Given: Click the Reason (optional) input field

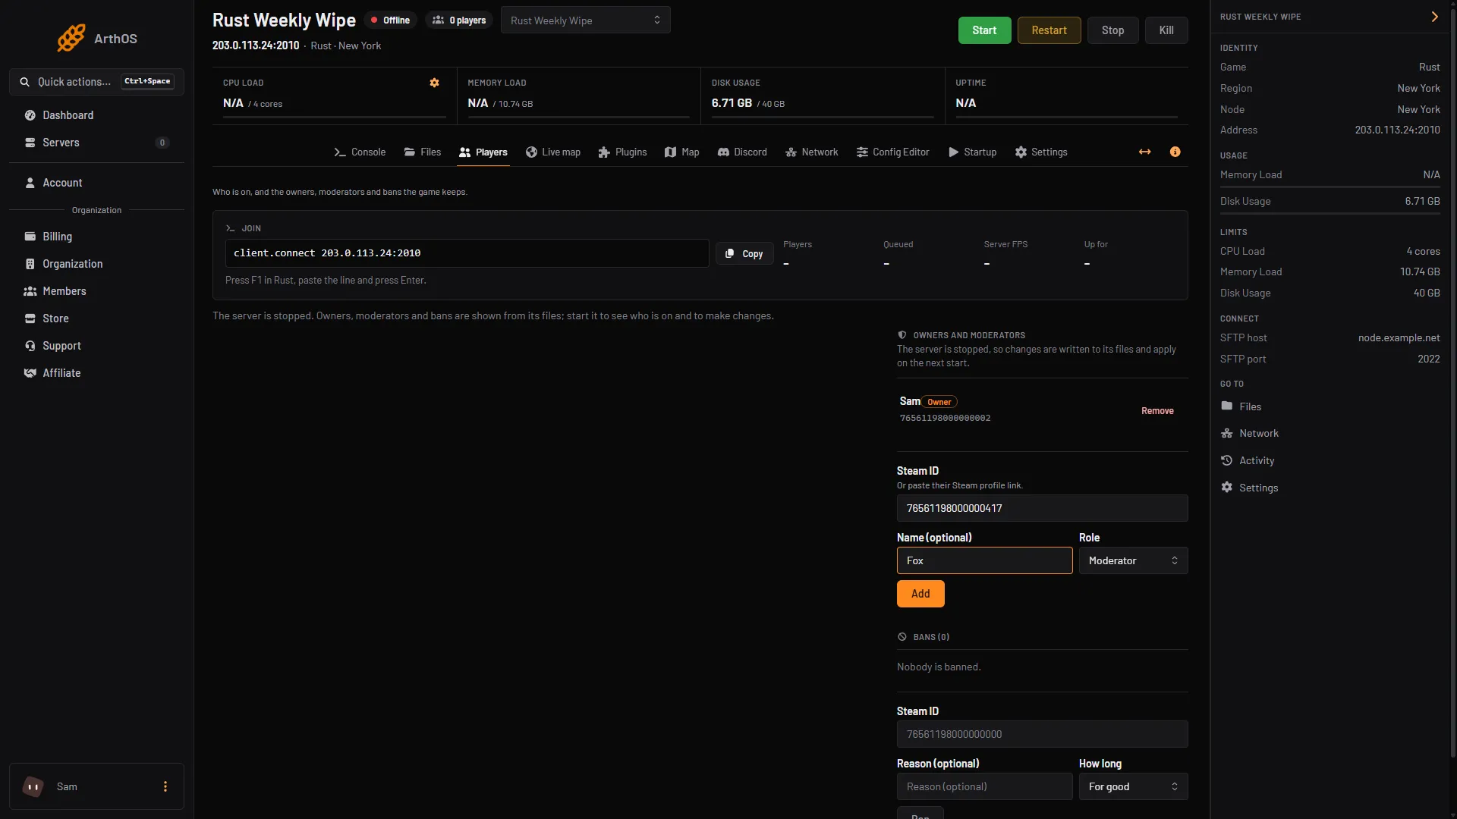Looking at the screenshot, I should click(x=984, y=787).
